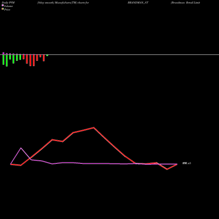Select the 'Volume' legend label
219x219 pixels.
pos(8,6)
